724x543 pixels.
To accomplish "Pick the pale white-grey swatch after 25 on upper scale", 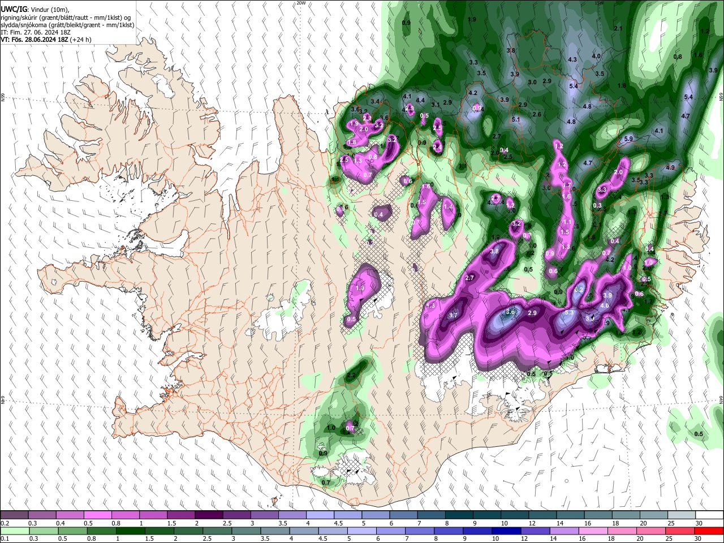I will tap(682, 515).
